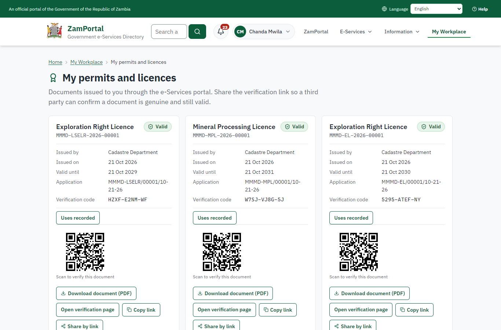Focus the search input field
Image resolution: width=501 pixels, height=330 pixels.
coord(169,32)
